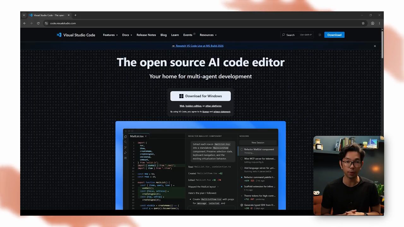Click Explorer files icon in hero screenshot
The height and width of the screenshot is (227, 404).
[125, 137]
